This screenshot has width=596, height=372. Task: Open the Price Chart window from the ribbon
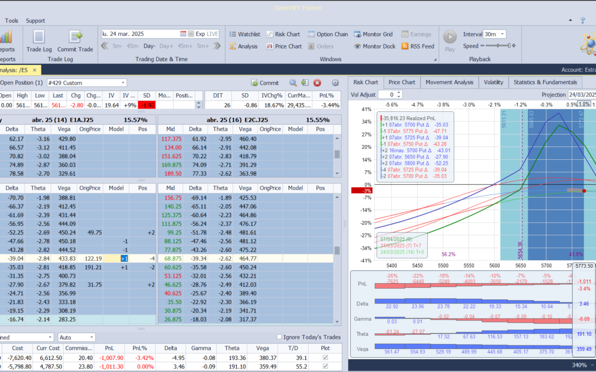click(284, 46)
